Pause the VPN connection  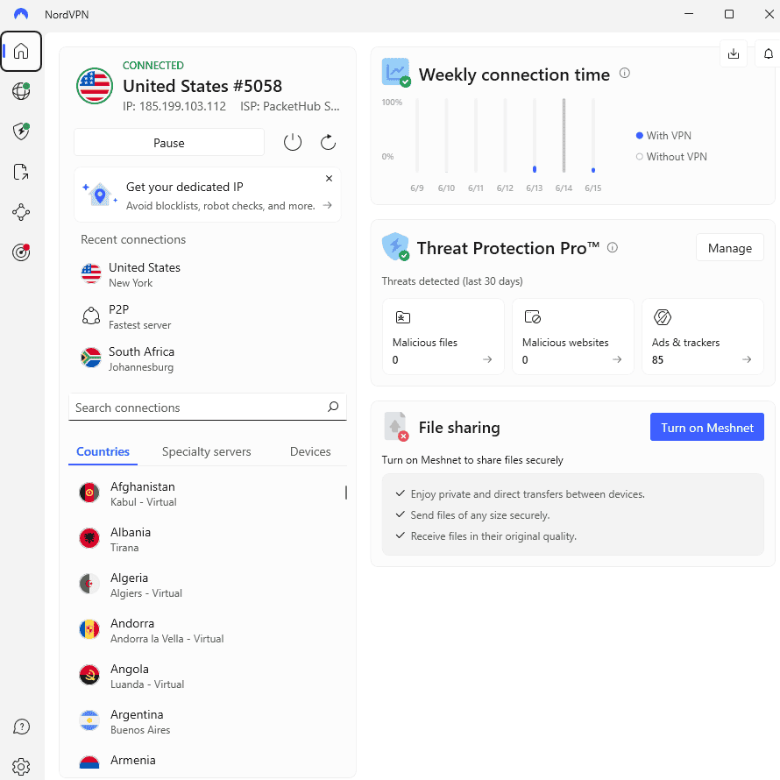(169, 143)
